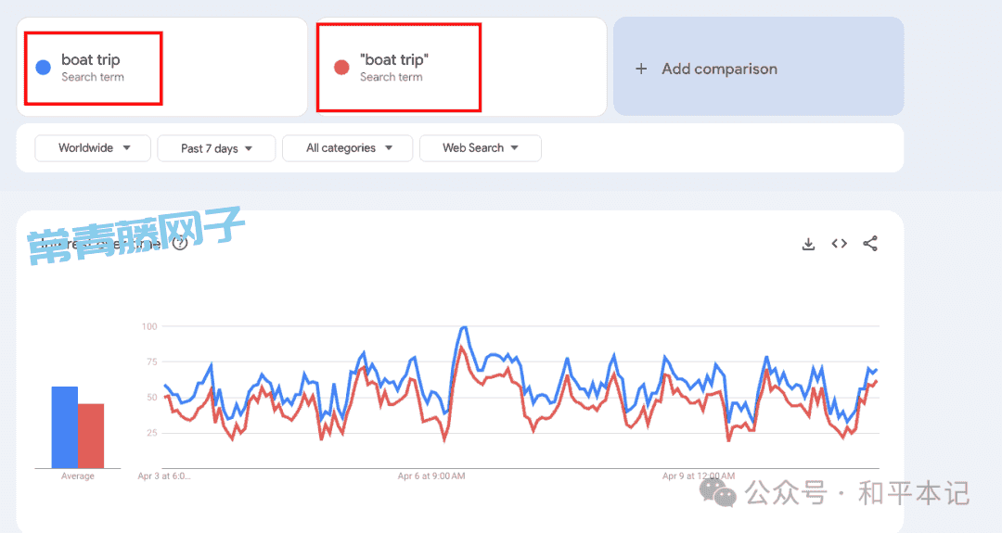Viewport: 1002px width, 533px height.
Task: Edit the quoted "boat trip" search term
Action: coord(393,60)
